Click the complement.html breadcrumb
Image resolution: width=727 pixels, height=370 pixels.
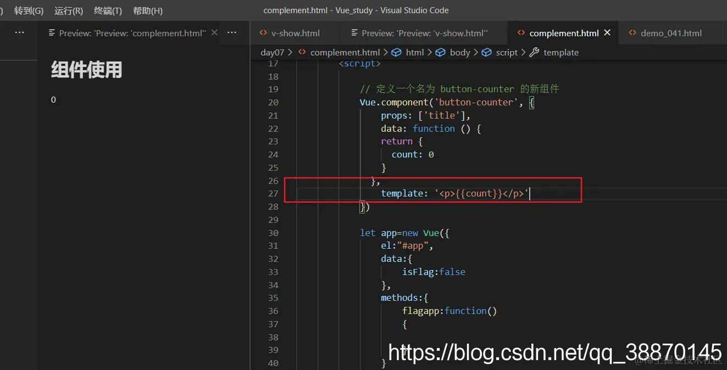point(345,52)
